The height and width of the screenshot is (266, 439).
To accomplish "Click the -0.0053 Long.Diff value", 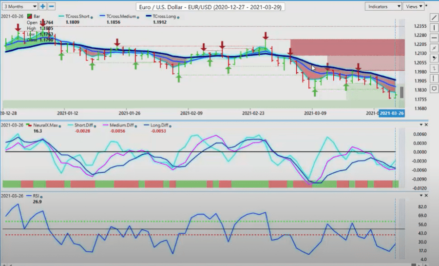I will tap(158, 131).
